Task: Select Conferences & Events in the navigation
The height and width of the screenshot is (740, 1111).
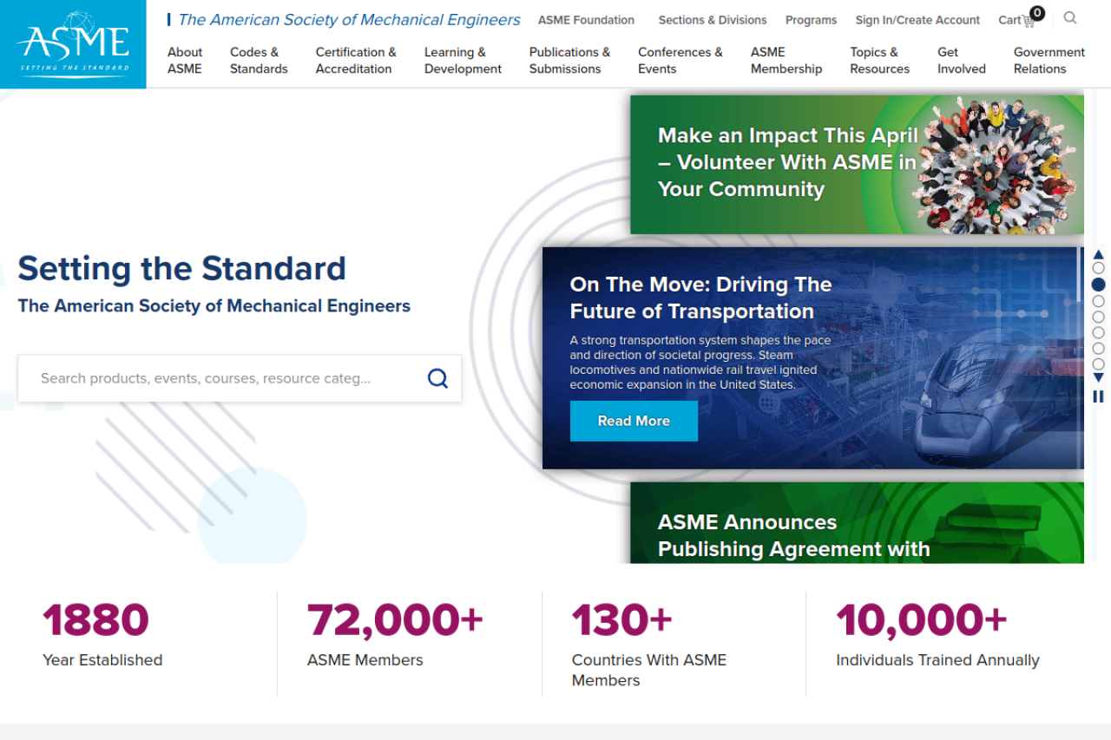Action: pyautogui.click(x=680, y=61)
